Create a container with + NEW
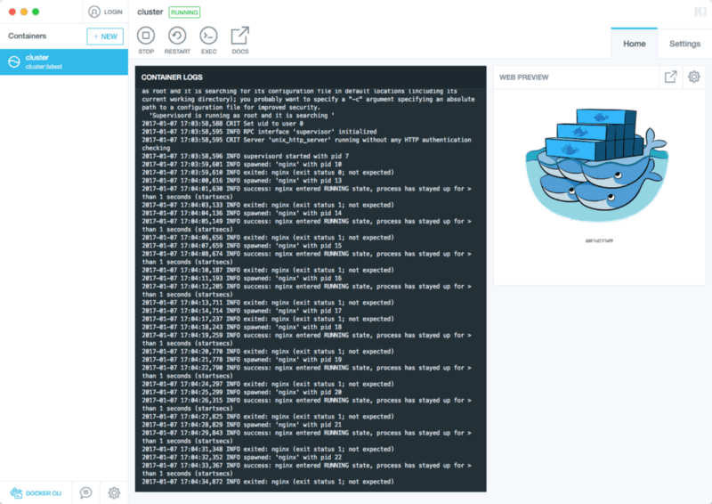This screenshot has width=712, height=504. (x=105, y=37)
